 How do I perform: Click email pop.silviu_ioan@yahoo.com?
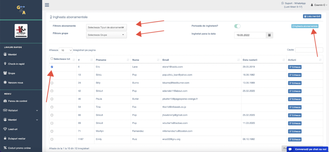click(177, 75)
